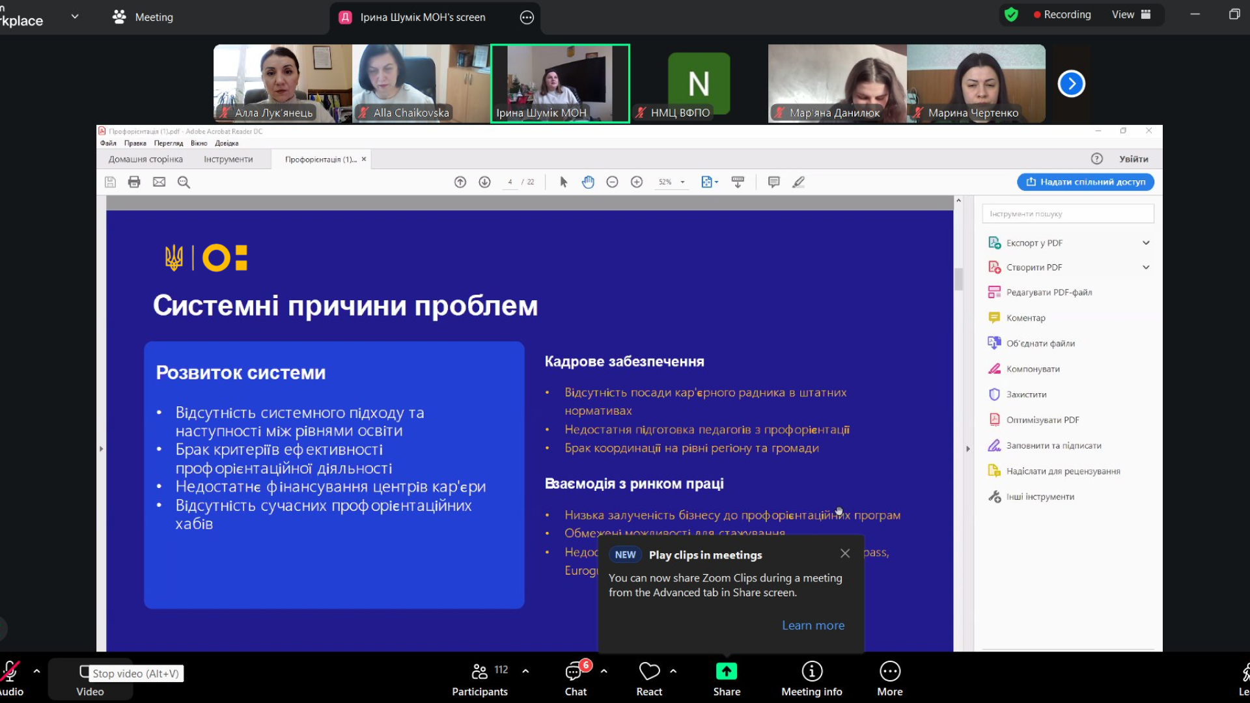
Task: Switch to the Інструменти tab
Action: click(x=228, y=159)
